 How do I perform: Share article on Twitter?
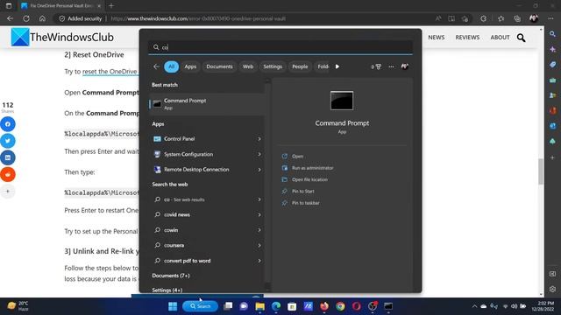click(8, 141)
